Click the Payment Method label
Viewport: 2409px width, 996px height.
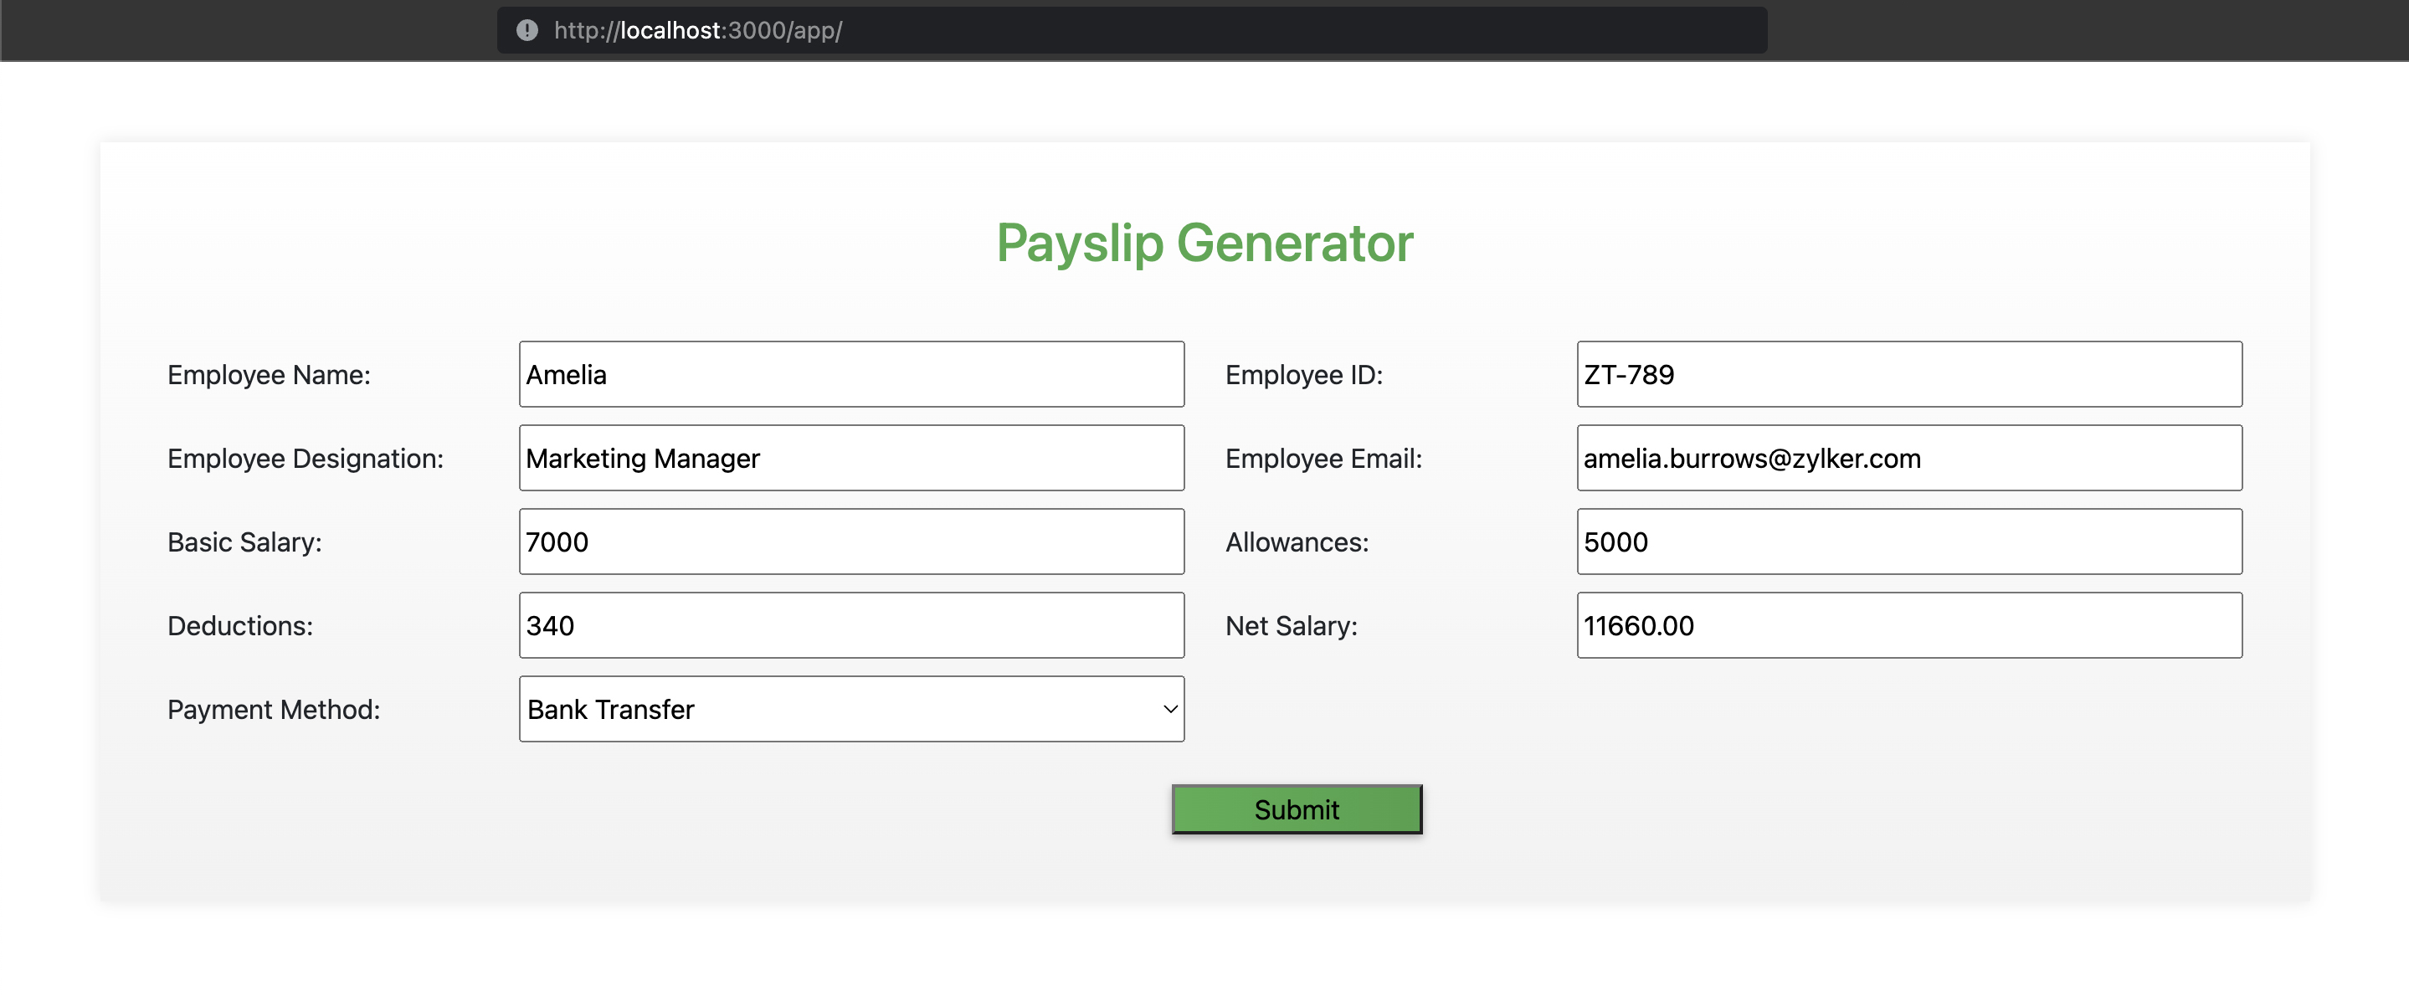[x=274, y=710]
